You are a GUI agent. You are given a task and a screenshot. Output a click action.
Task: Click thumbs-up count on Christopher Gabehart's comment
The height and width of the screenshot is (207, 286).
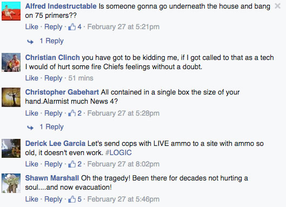(79, 113)
